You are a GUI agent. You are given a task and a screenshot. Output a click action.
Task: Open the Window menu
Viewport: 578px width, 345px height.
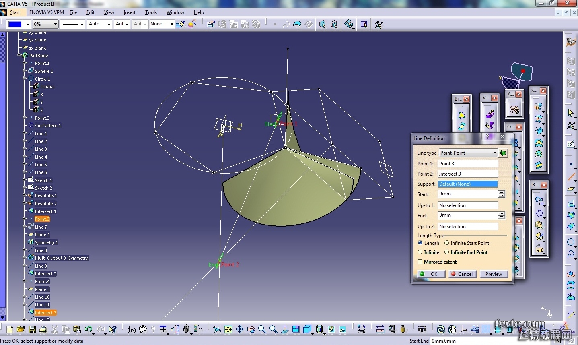click(175, 12)
